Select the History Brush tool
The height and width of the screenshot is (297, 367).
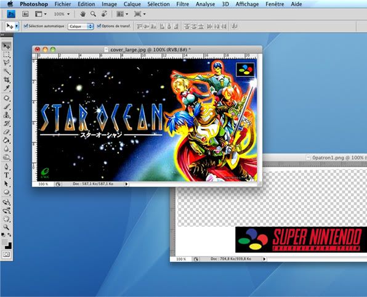coord(6,123)
